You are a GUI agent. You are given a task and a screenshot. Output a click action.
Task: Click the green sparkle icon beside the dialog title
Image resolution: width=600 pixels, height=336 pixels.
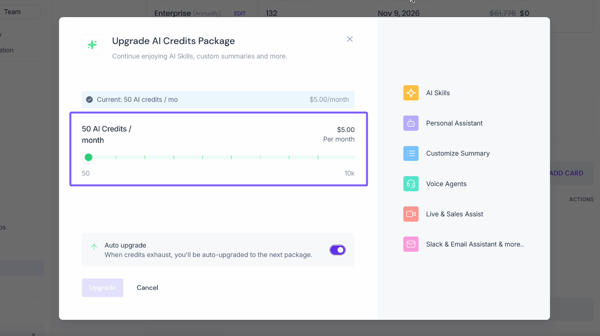tap(92, 45)
